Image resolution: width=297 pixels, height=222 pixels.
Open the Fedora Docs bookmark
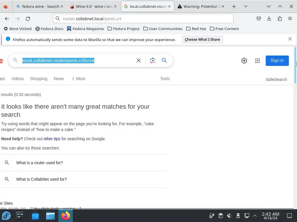coord(49,29)
